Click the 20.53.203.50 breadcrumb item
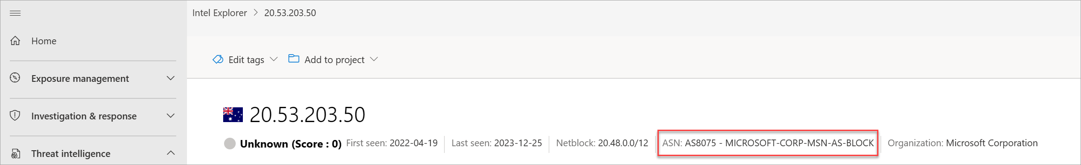 pos(290,13)
